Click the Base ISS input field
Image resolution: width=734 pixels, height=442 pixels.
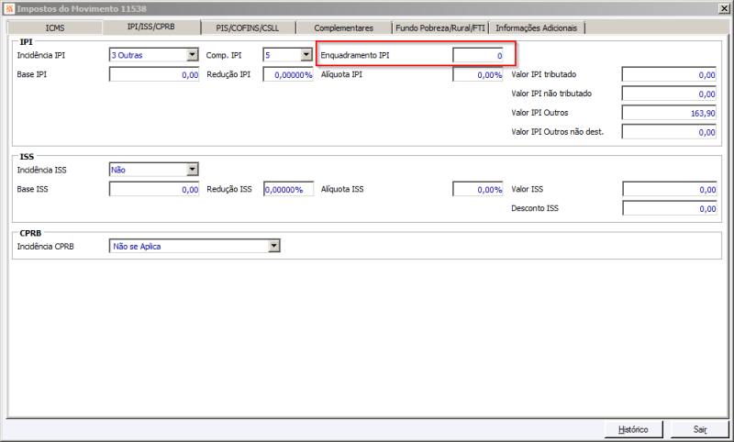tap(154, 189)
